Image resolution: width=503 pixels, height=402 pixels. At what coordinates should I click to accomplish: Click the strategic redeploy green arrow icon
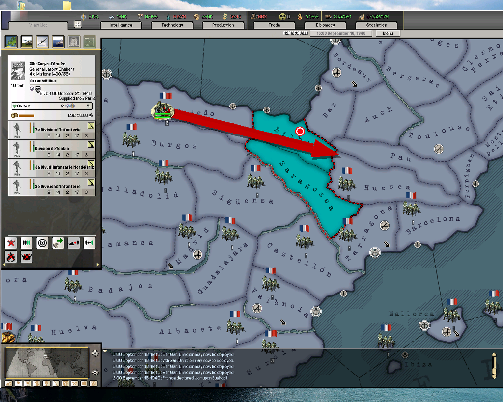click(x=58, y=243)
